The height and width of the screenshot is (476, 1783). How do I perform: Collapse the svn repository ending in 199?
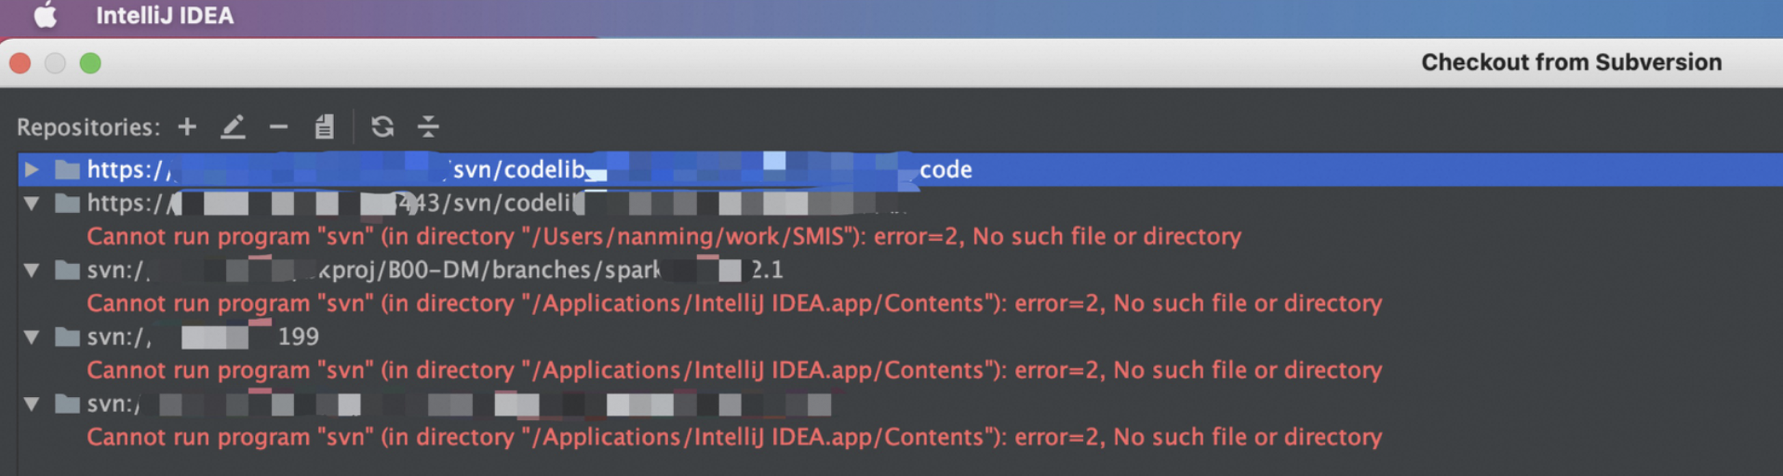point(32,337)
